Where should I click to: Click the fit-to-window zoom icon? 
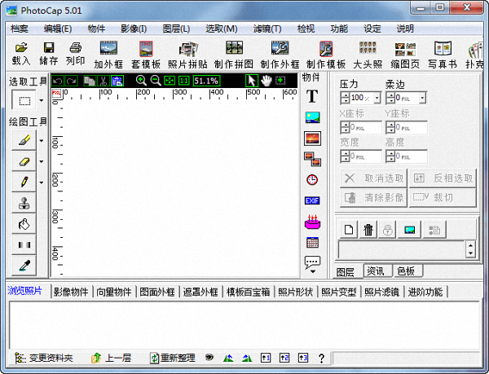pos(170,81)
